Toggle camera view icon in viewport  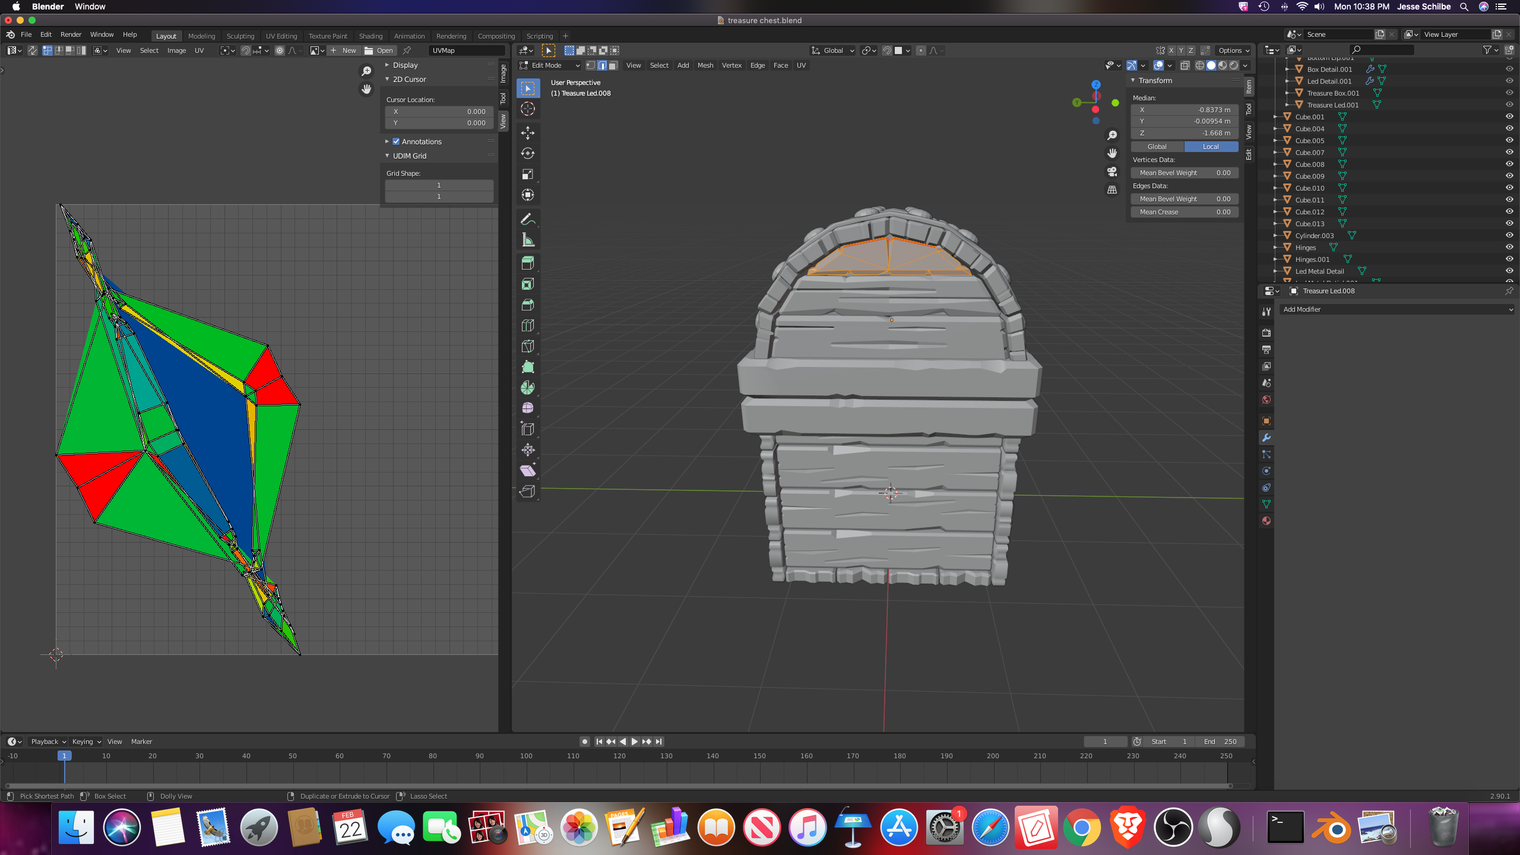click(1112, 172)
